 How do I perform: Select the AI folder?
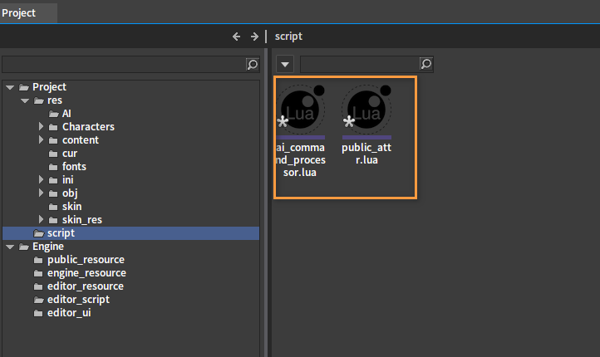click(66, 114)
